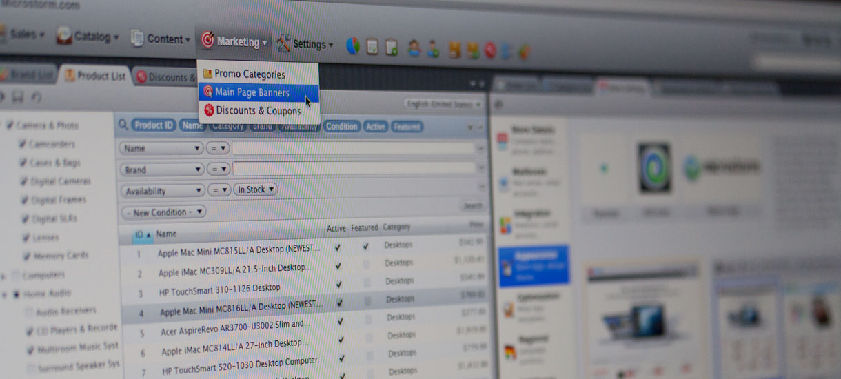Click the target icon beside Marketing menu
Screen dimensions: 841x379
pos(207,41)
